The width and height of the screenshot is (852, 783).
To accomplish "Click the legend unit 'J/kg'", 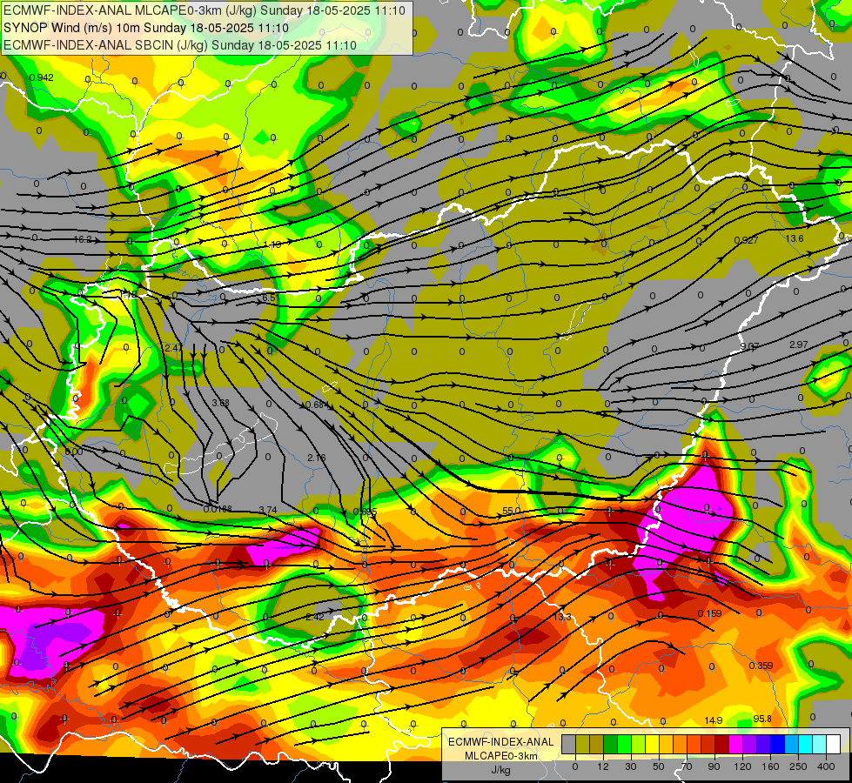I will (501, 770).
